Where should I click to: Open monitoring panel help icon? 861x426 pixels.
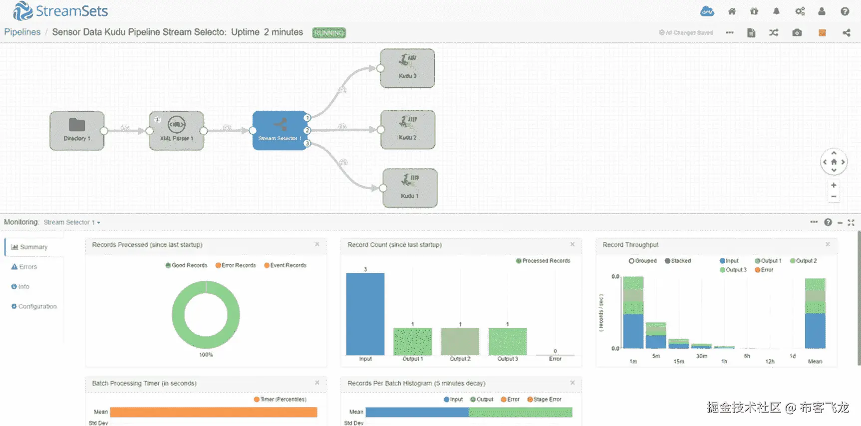click(x=828, y=222)
